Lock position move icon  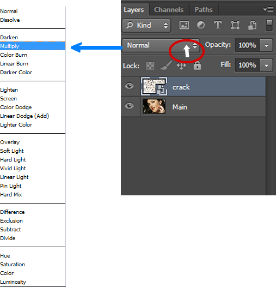181,65
